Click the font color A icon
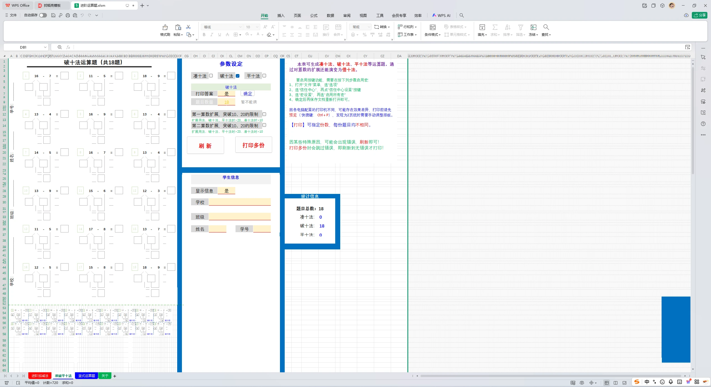This screenshot has width=711, height=387. (258, 34)
